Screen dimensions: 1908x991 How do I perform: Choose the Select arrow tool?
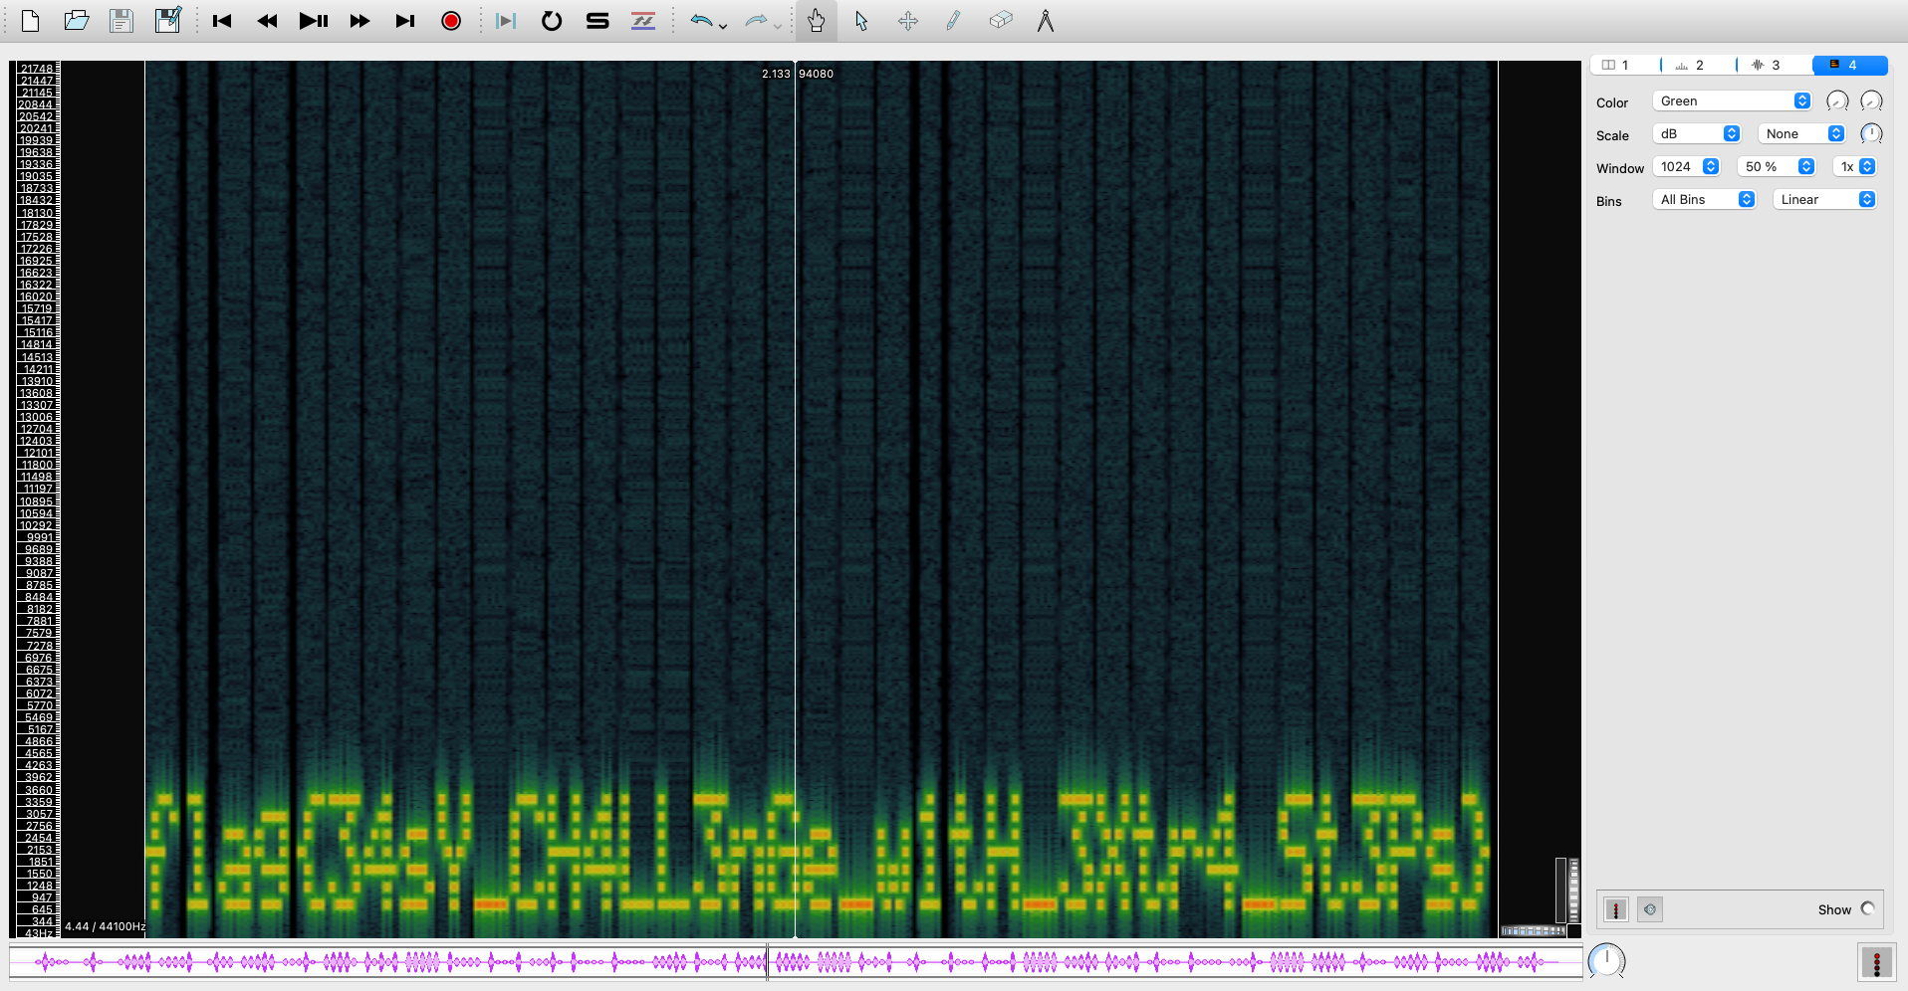(861, 21)
